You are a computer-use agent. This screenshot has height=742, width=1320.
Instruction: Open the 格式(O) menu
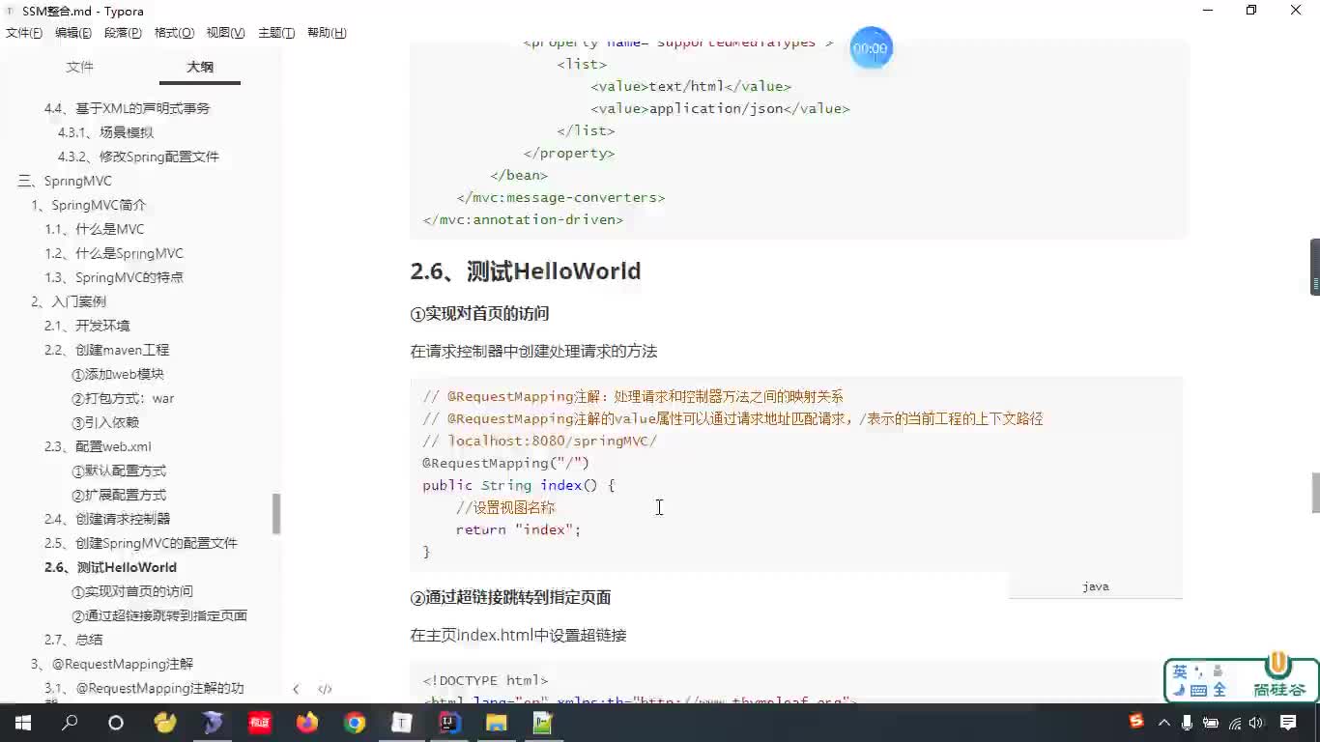pyautogui.click(x=174, y=33)
